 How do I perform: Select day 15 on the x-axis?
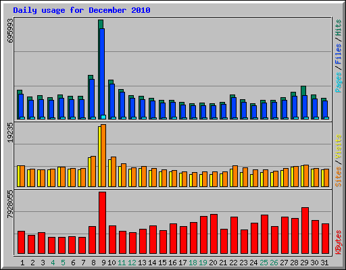(x=162, y=263)
